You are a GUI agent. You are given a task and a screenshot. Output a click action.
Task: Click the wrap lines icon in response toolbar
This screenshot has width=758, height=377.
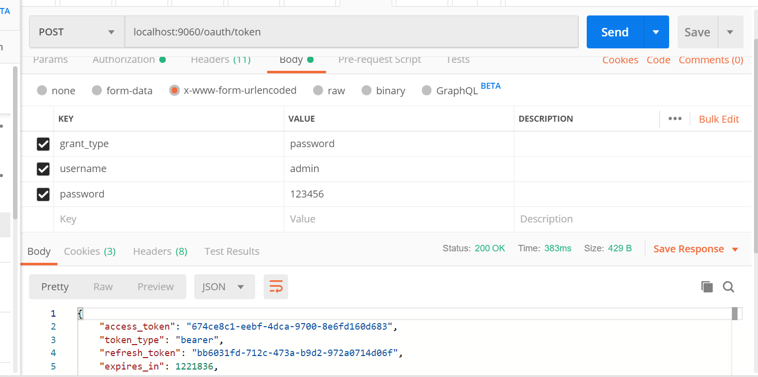276,287
